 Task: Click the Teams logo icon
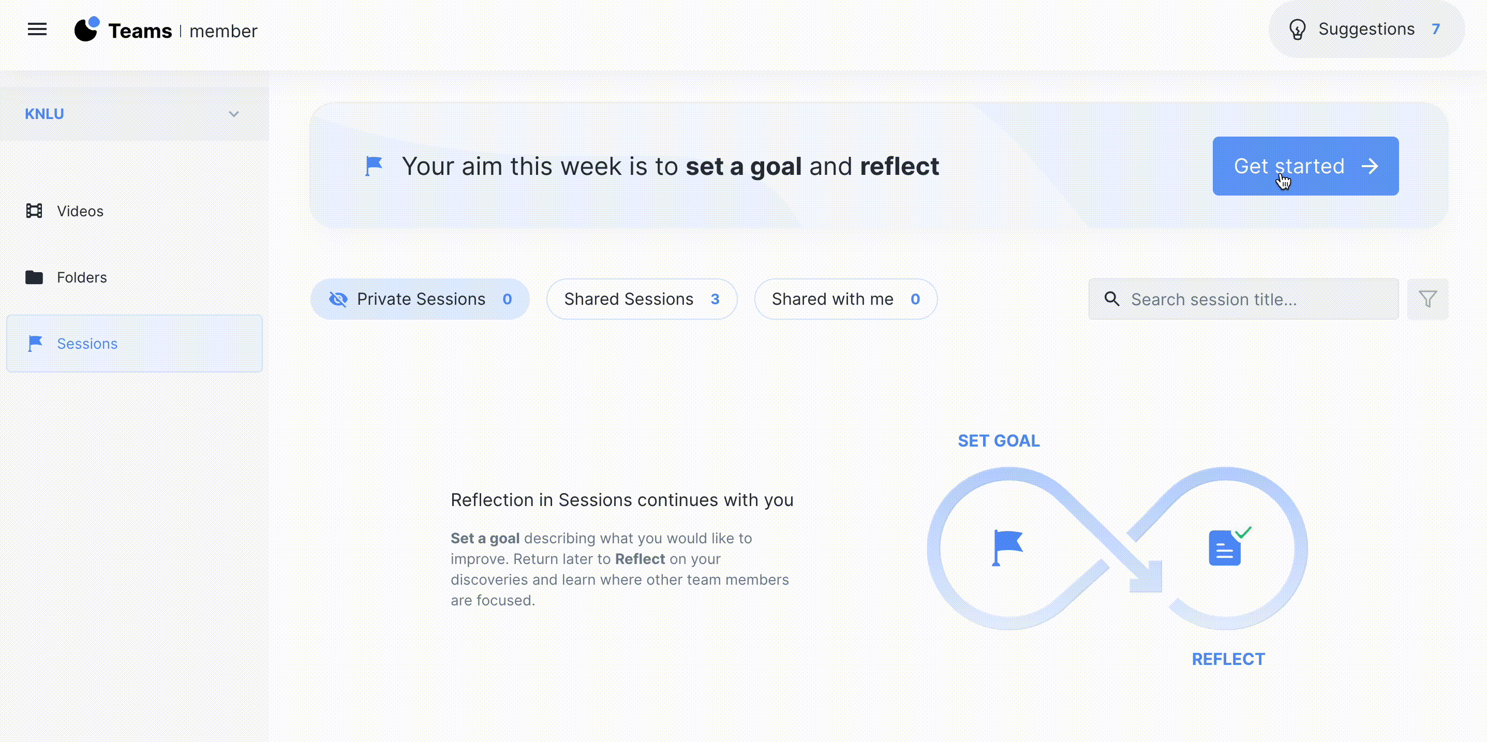click(x=87, y=29)
